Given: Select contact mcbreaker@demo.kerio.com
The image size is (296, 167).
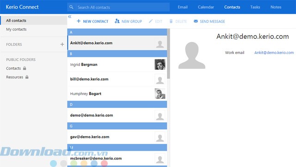Looking at the screenshot, I should 117,159.
